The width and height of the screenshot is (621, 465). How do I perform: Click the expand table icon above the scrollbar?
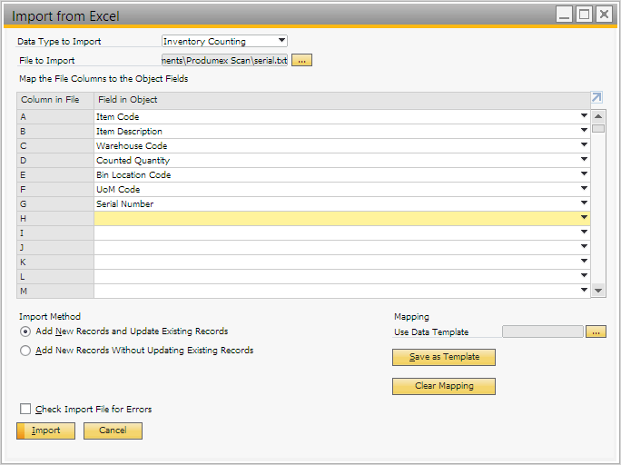(596, 98)
